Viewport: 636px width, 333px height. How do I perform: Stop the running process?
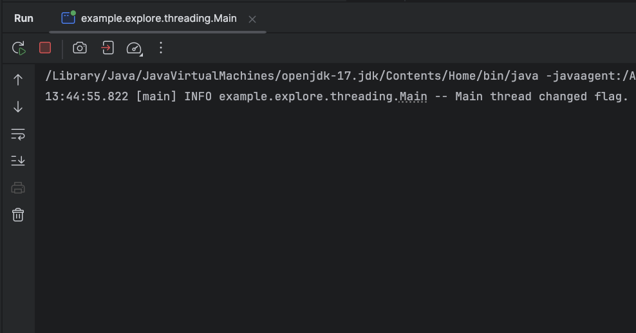[45, 48]
